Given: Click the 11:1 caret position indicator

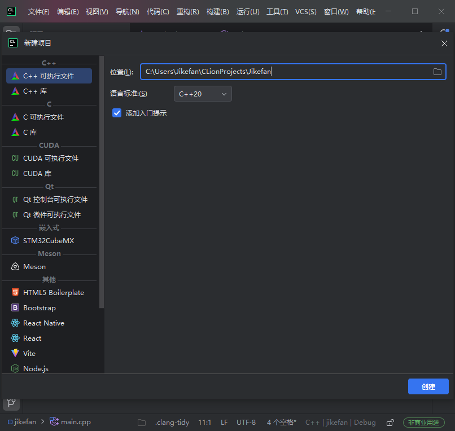Looking at the screenshot, I should [x=204, y=423].
